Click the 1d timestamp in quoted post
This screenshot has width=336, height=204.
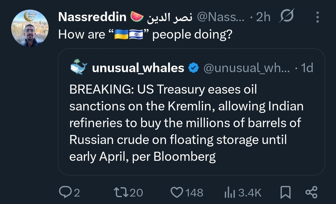click(307, 68)
